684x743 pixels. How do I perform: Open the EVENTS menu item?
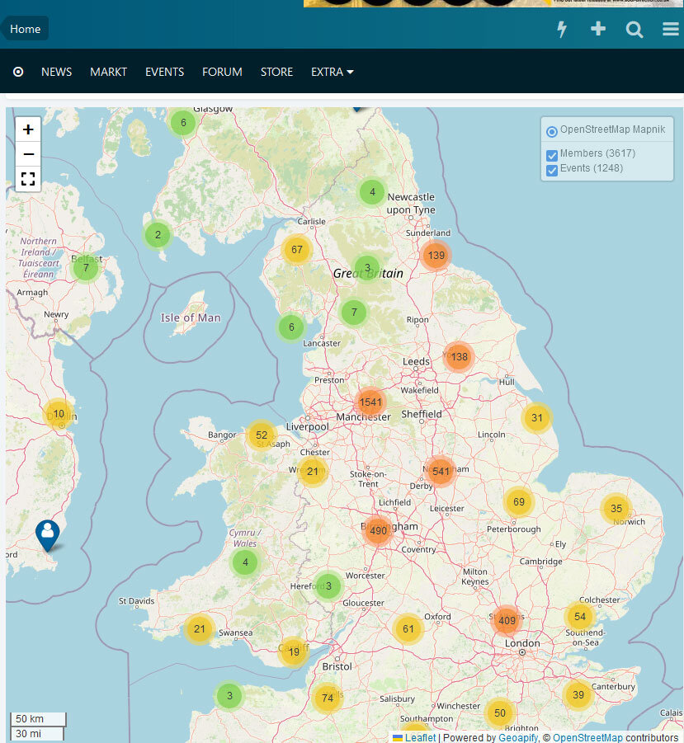164,72
